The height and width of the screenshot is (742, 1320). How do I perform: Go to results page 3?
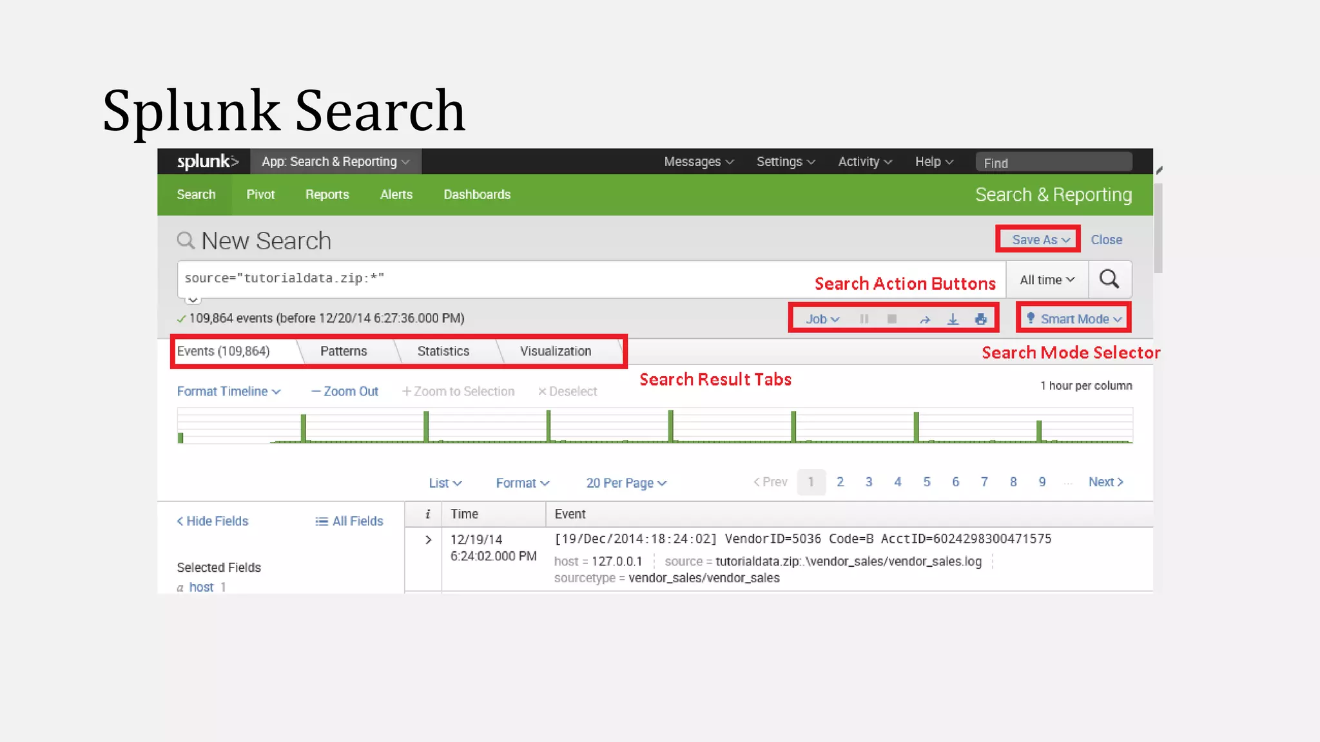pos(869,482)
